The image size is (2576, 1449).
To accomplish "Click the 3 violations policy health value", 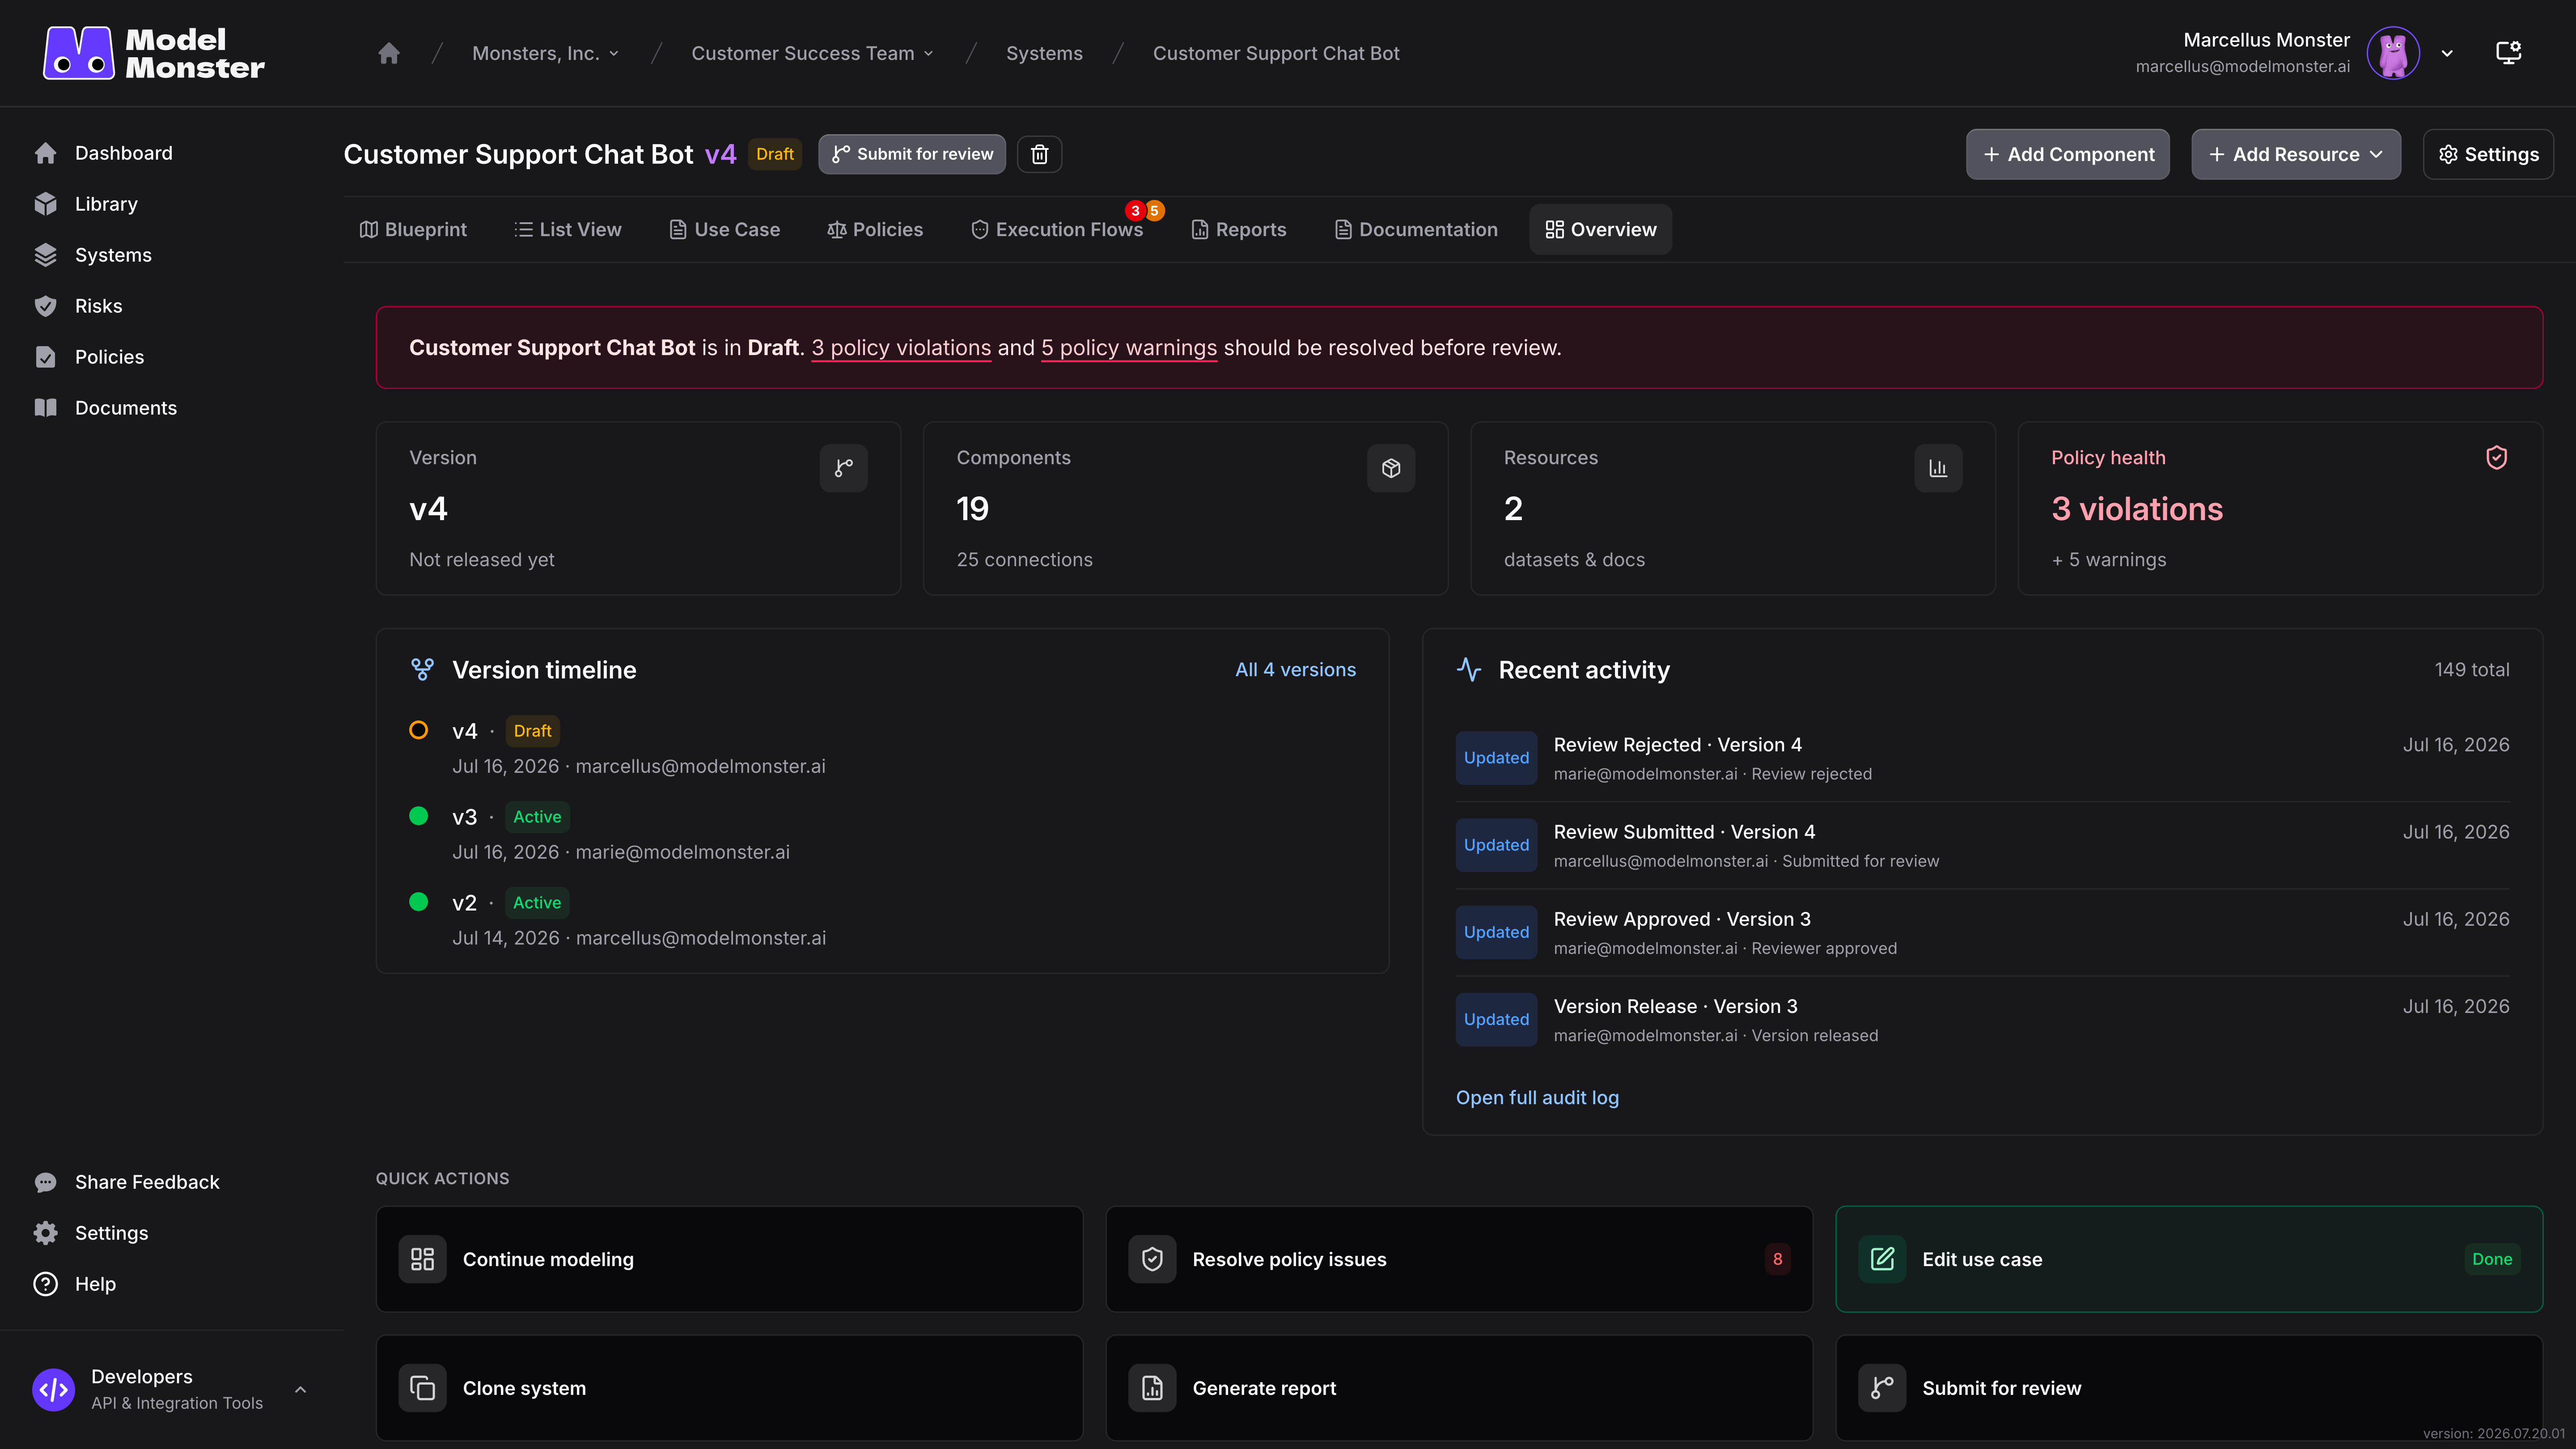I will (x=2137, y=509).
